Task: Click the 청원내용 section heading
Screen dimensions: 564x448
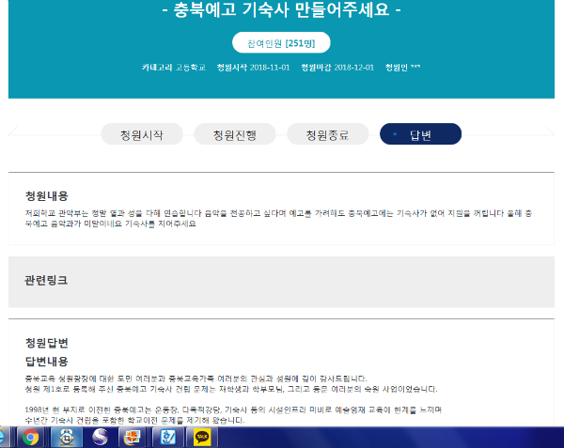Action: coord(47,196)
